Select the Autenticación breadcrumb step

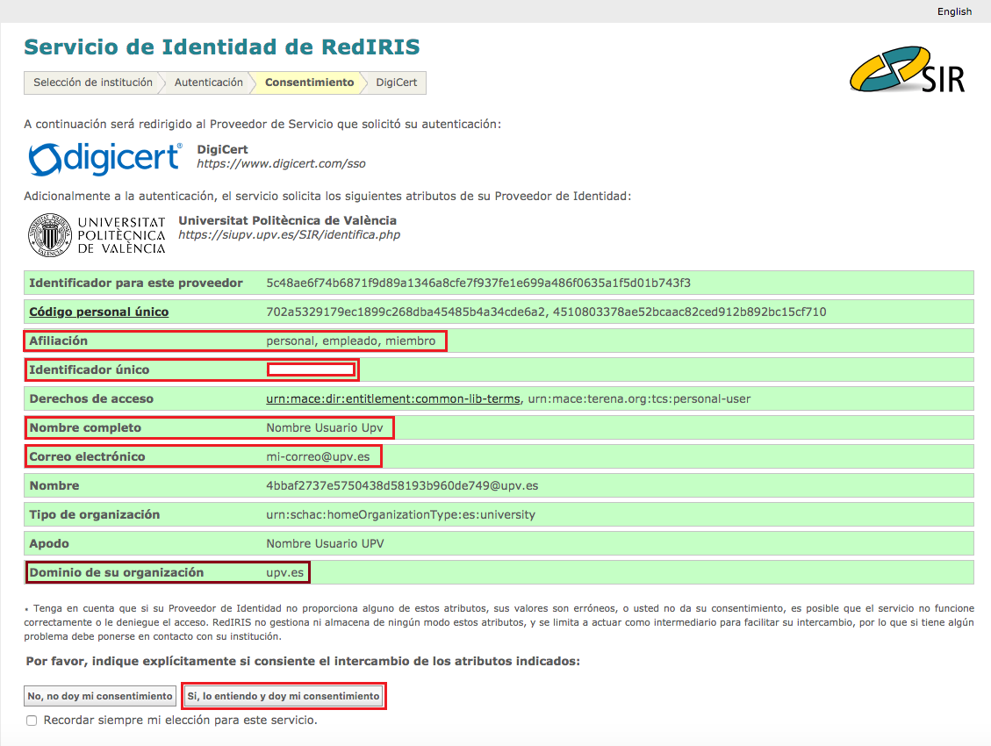[208, 82]
